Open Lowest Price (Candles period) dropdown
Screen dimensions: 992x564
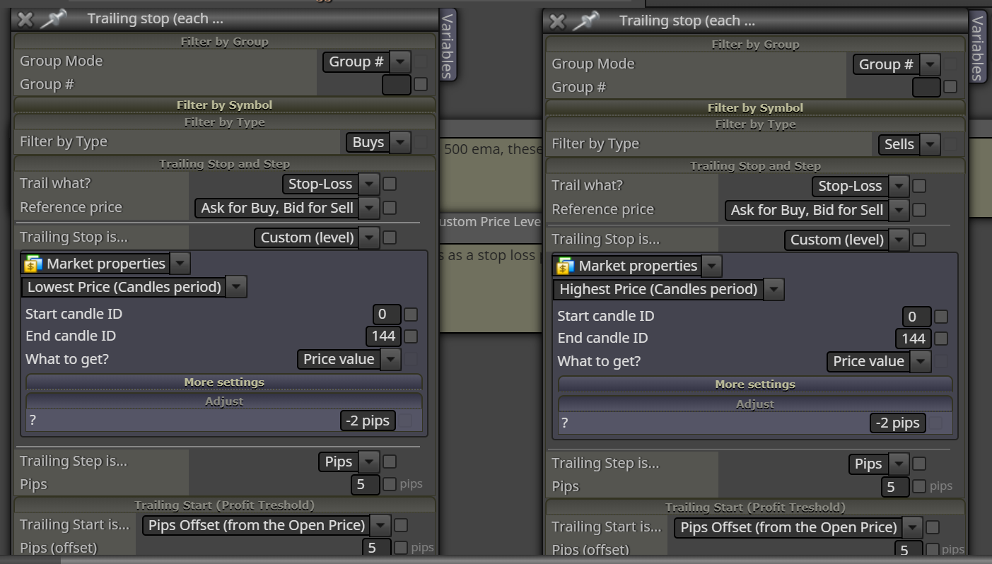point(134,287)
